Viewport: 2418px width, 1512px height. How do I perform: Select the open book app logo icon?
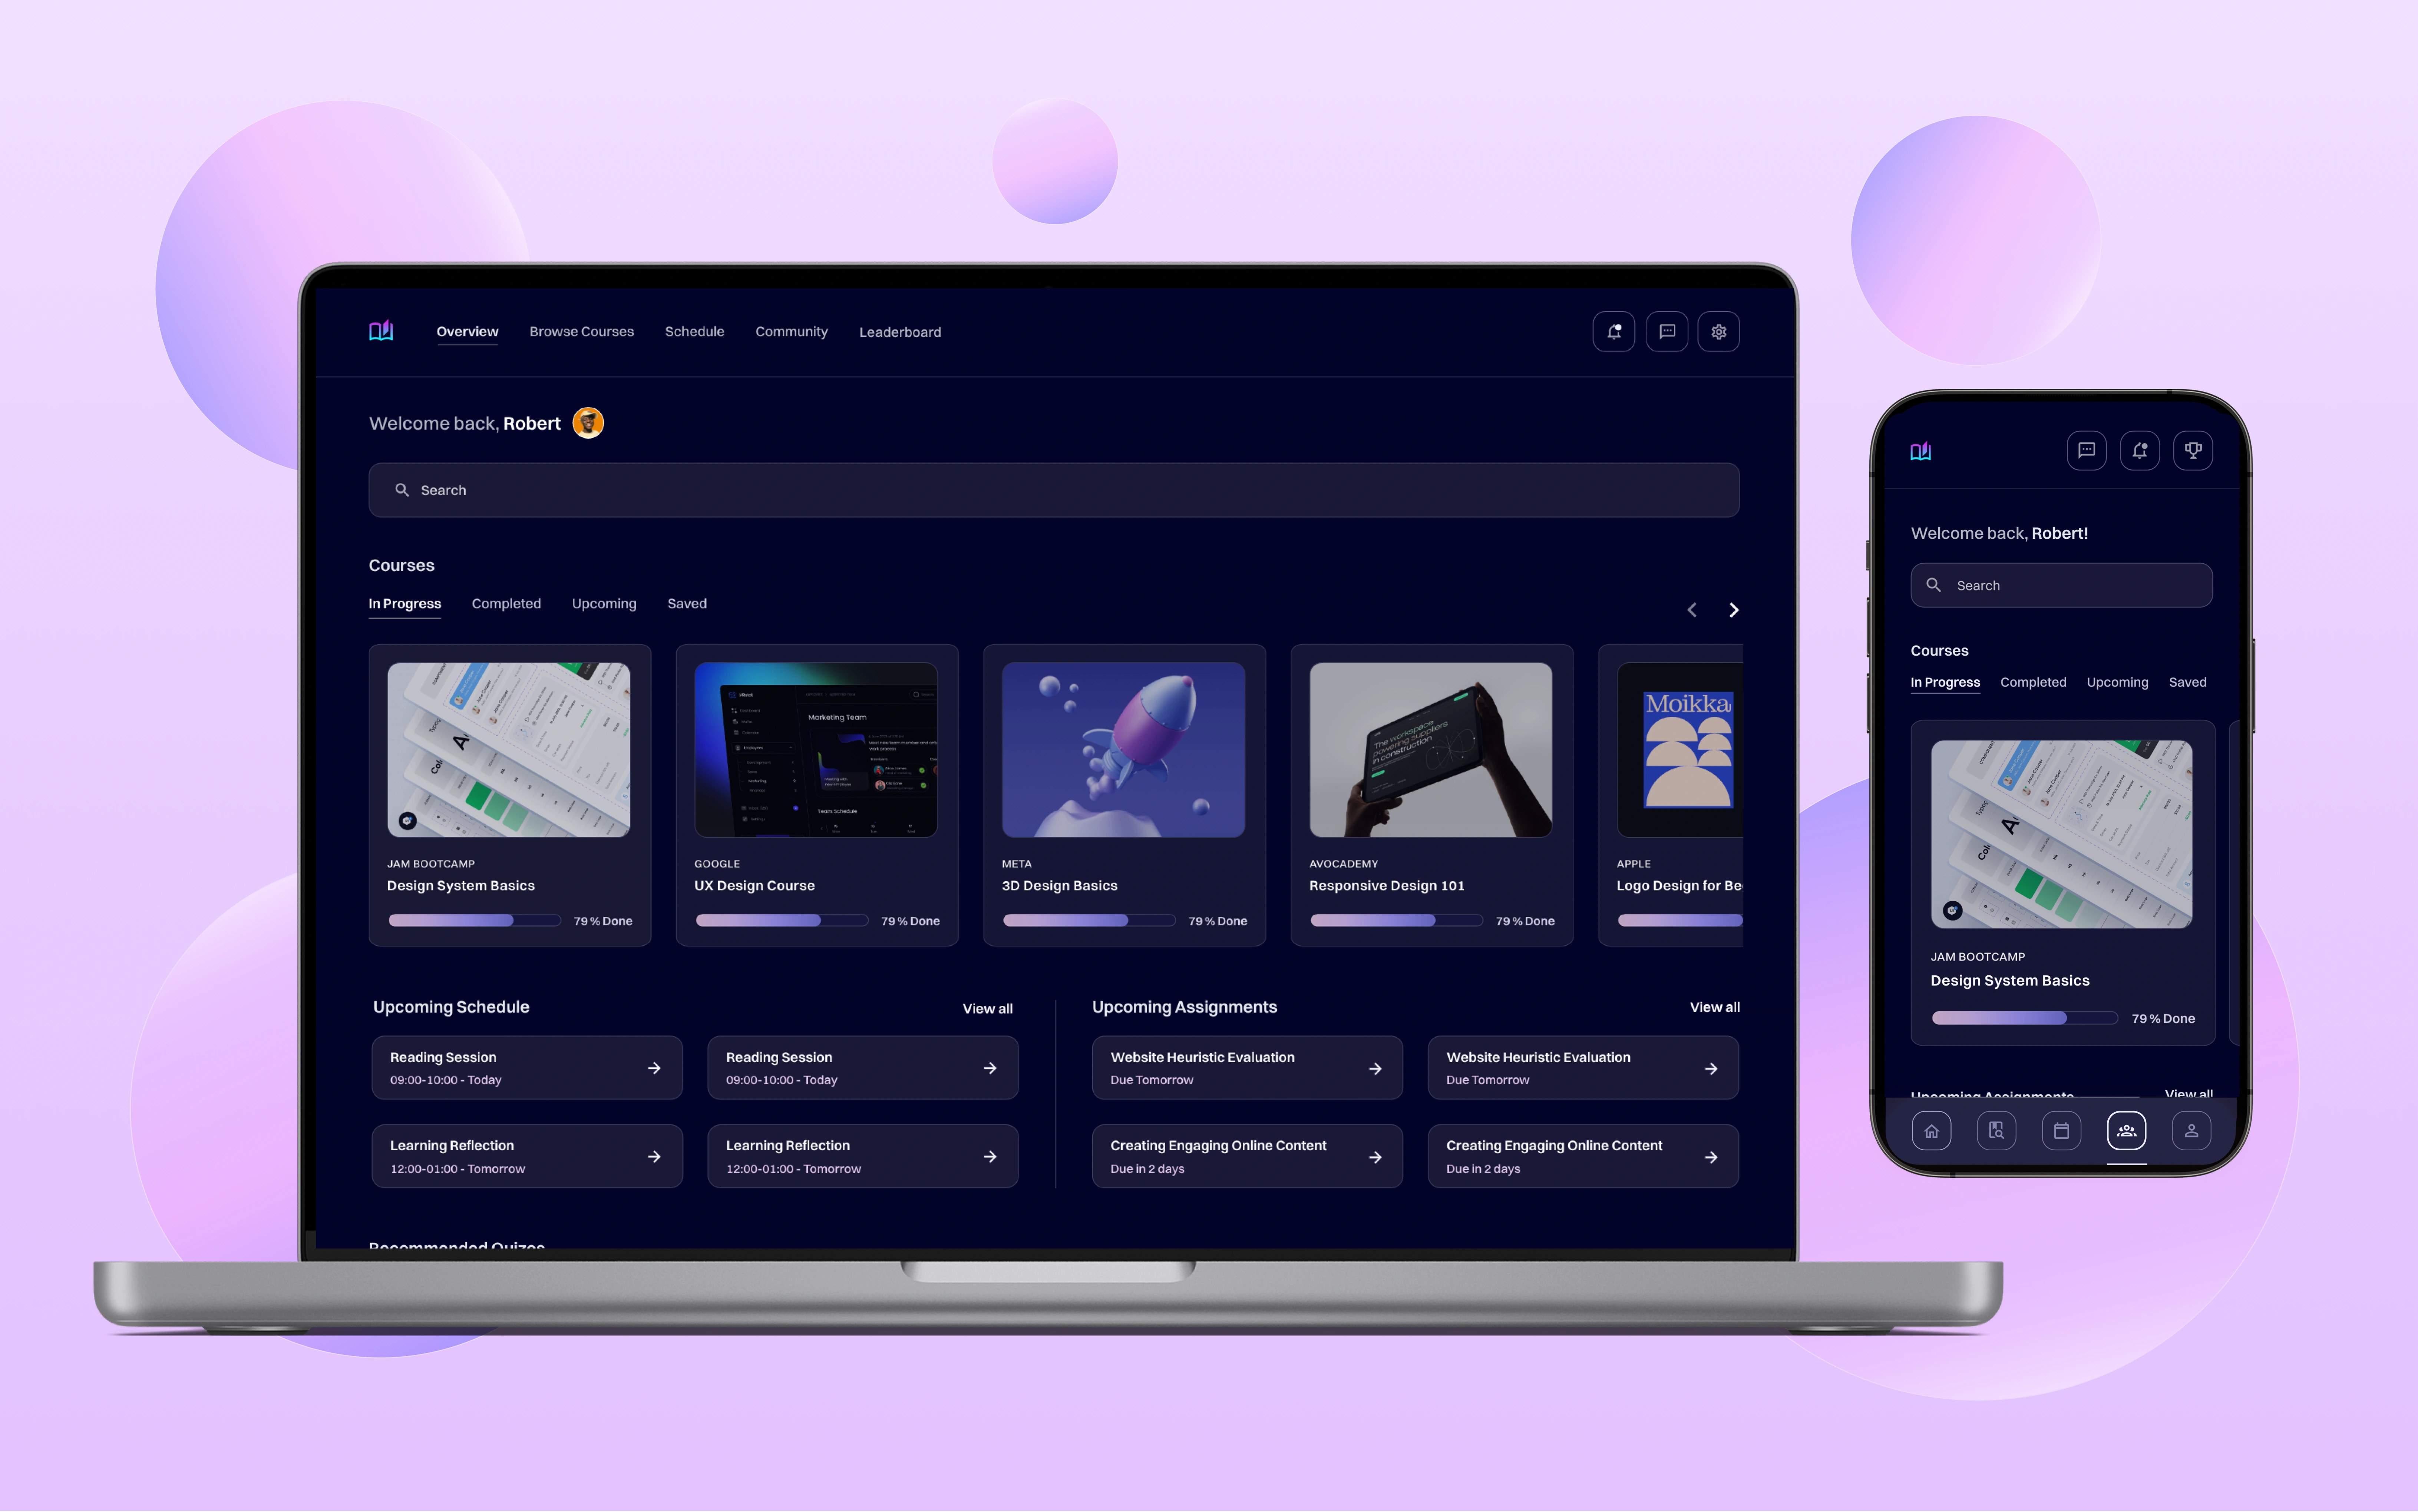(381, 331)
